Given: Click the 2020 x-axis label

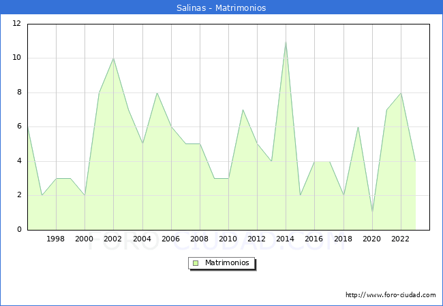Looking at the screenshot, I should click(x=371, y=239).
